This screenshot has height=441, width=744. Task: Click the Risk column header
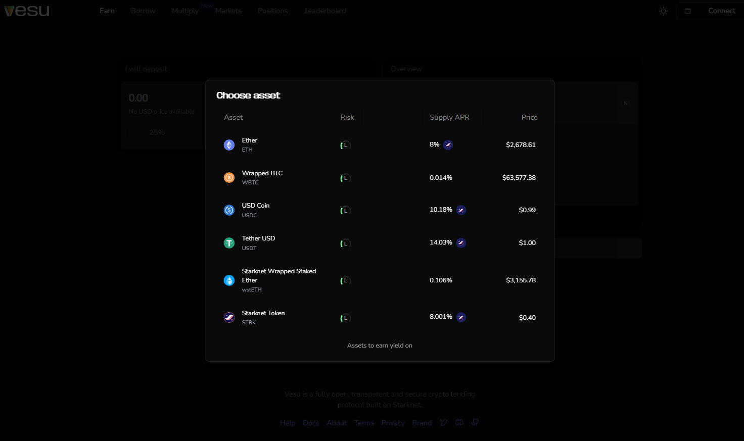(347, 117)
